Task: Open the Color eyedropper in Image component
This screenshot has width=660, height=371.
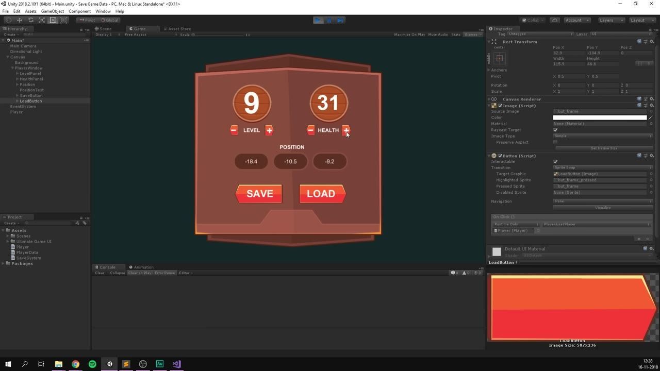Action: point(651,117)
